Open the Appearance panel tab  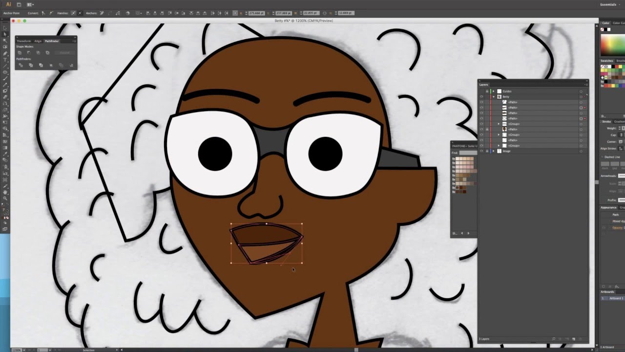(x=609, y=207)
